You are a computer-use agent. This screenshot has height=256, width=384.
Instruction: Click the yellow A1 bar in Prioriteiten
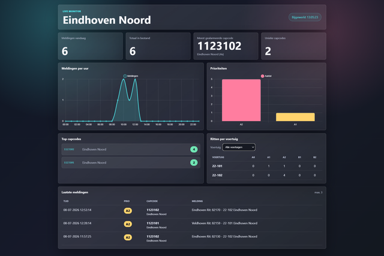pos(295,117)
